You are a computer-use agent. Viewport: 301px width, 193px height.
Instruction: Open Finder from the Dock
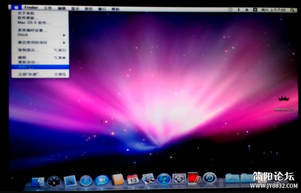(38, 182)
